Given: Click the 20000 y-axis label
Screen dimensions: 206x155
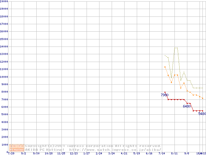Looking at the screenshot, I should [x=4, y=1].
